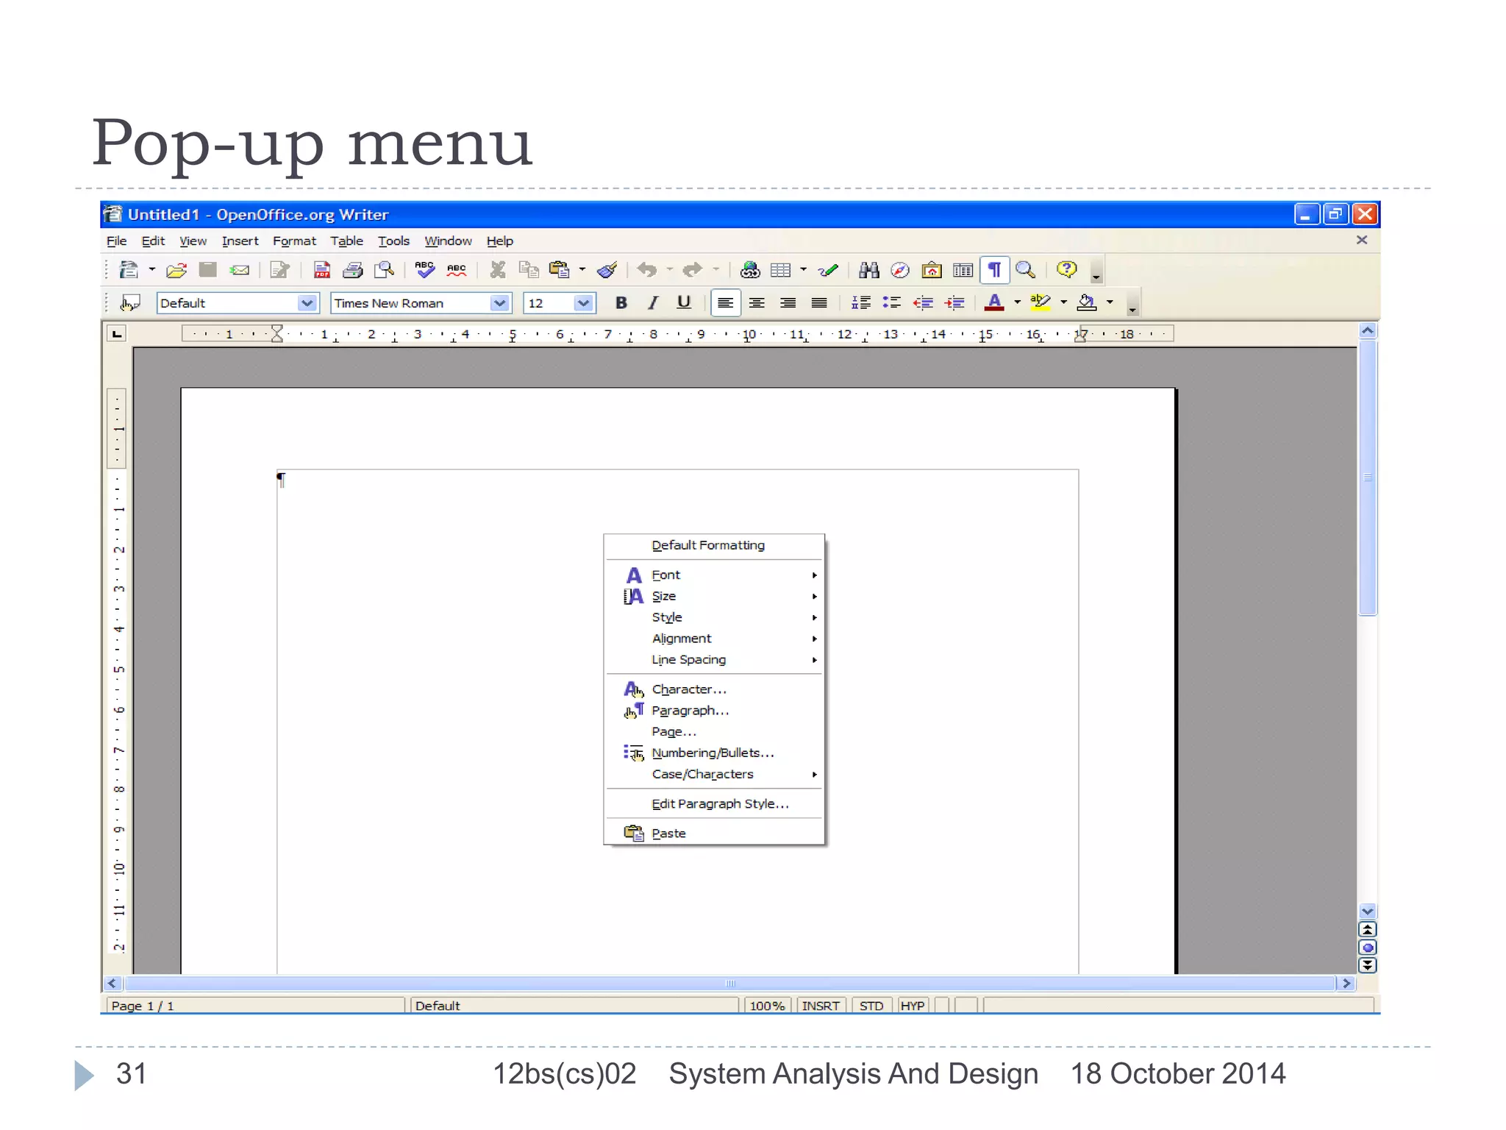Set Align Left
This screenshot has width=1506, height=1130.
[726, 302]
